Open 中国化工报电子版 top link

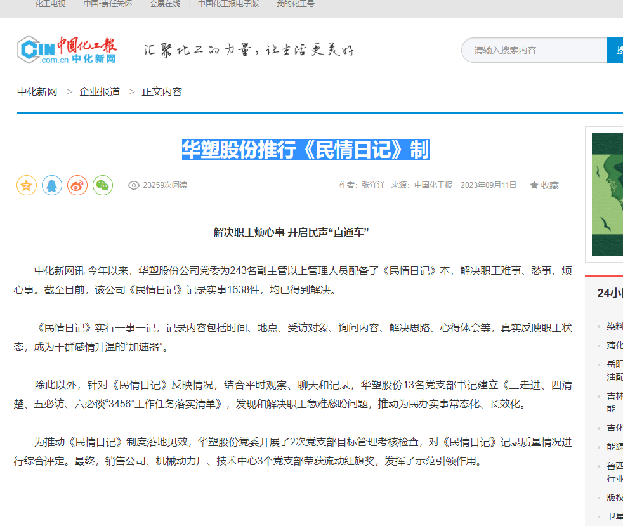228,4
